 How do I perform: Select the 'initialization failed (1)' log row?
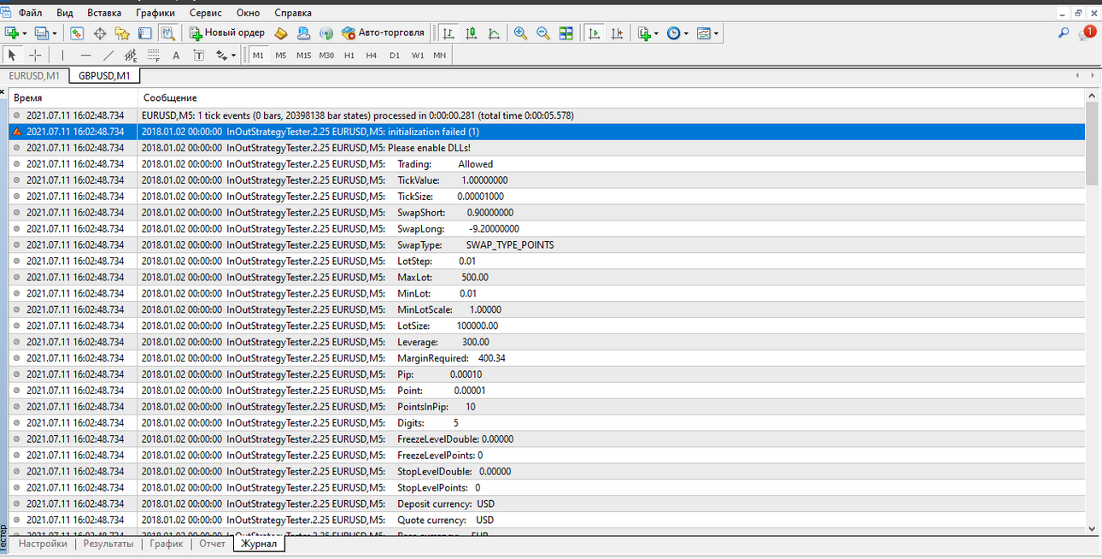click(547, 132)
